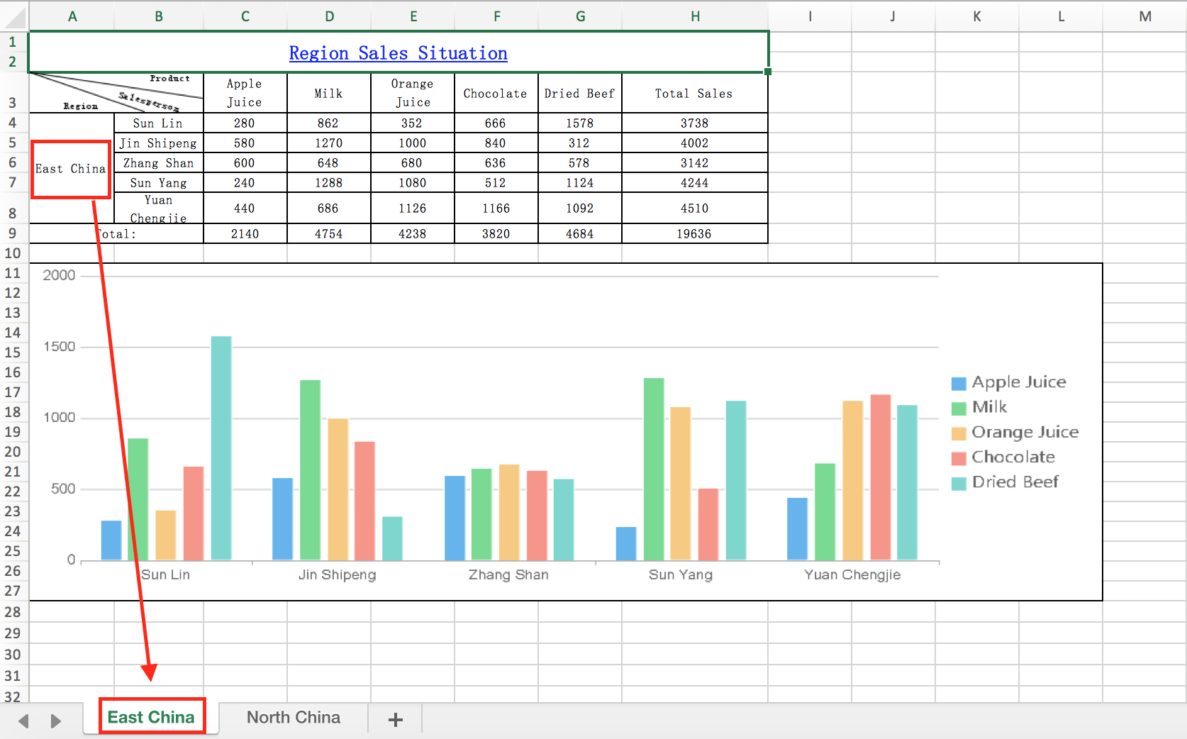The height and width of the screenshot is (739, 1187).
Task: Switch to the North China sheet tab
Action: (294, 718)
